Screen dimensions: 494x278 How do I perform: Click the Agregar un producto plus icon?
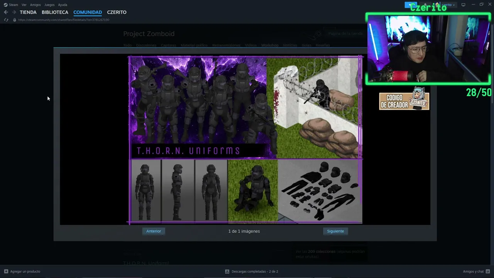tap(6, 271)
